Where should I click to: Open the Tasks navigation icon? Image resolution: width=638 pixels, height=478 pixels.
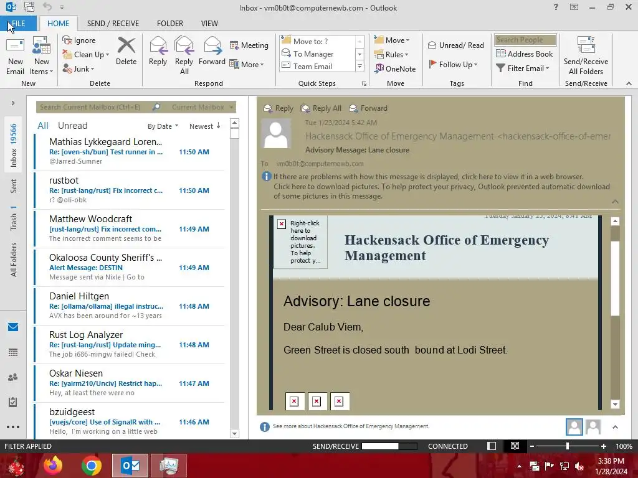coord(13,402)
